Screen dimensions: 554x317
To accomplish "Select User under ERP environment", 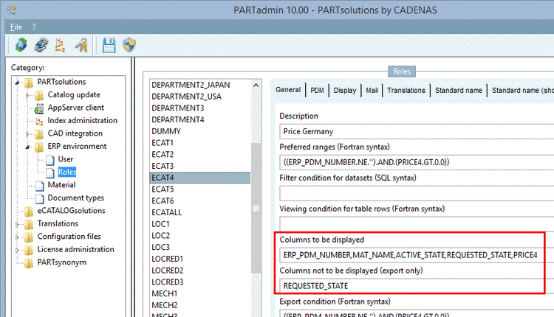I will tap(65, 159).
